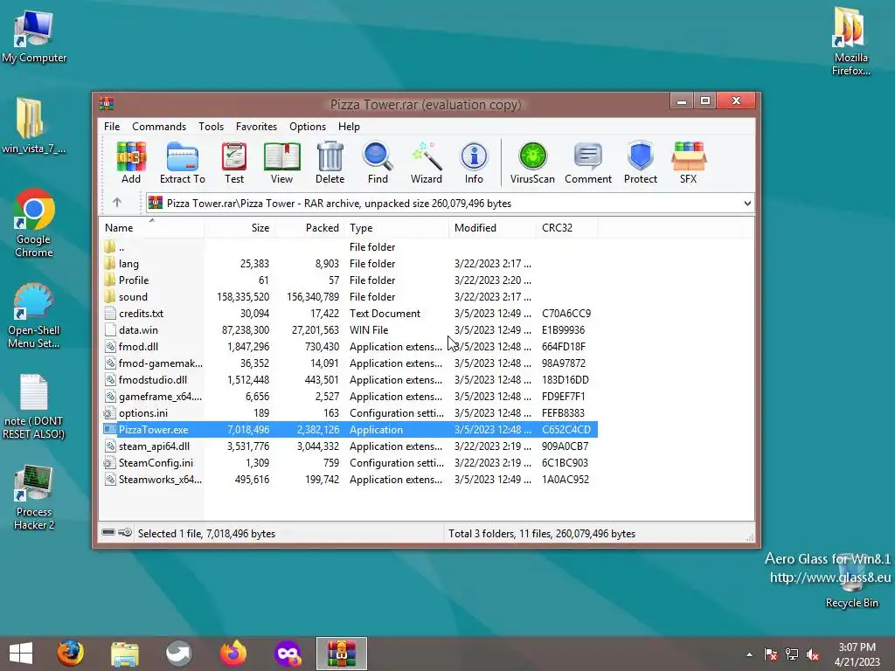Select the Recycle Bin icon
Screen dimensions: 895x671
tap(851, 582)
